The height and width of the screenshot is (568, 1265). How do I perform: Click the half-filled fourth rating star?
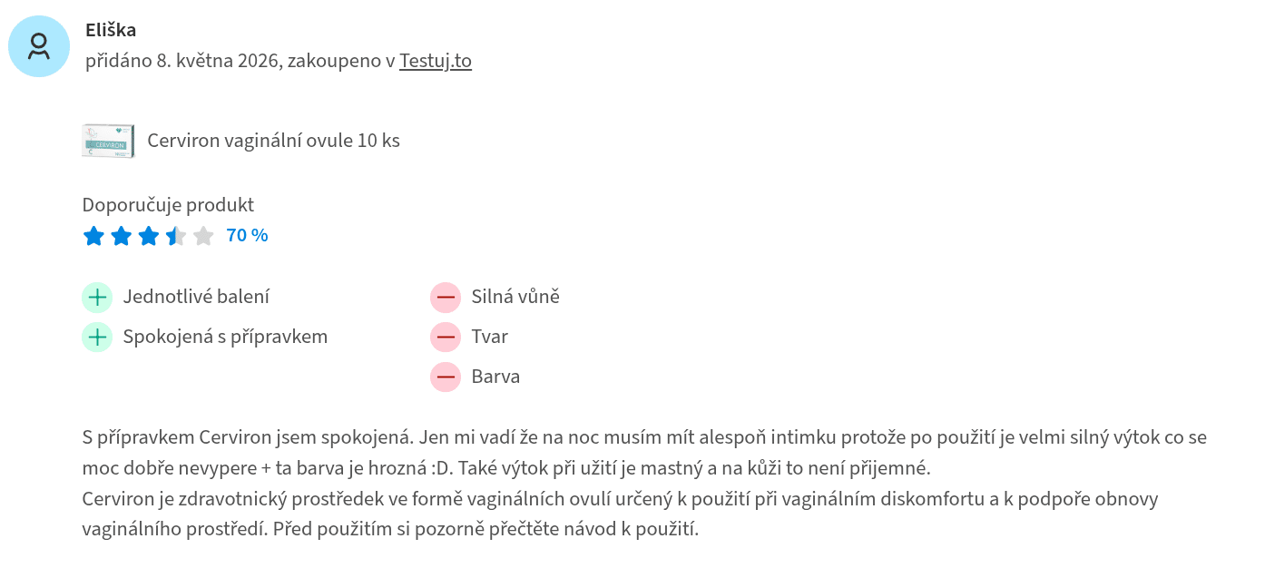point(176,236)
